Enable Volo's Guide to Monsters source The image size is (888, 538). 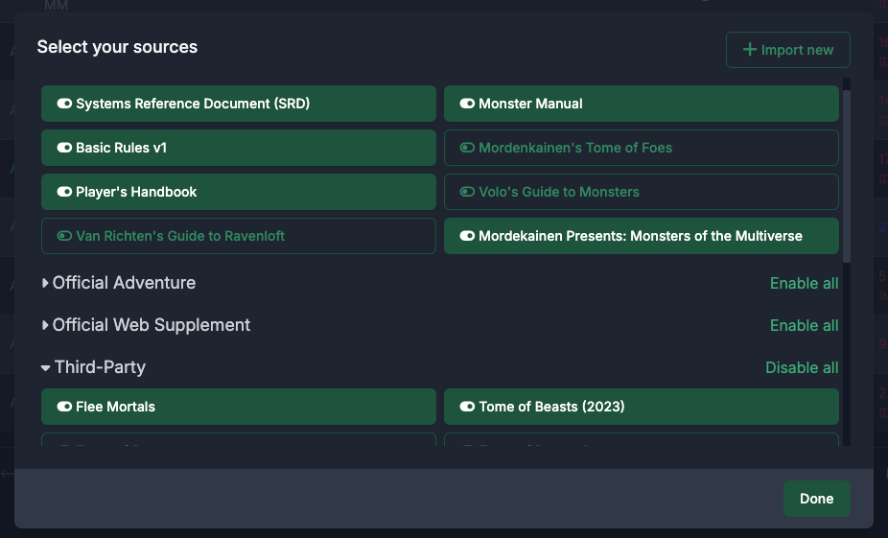(641, 192)
